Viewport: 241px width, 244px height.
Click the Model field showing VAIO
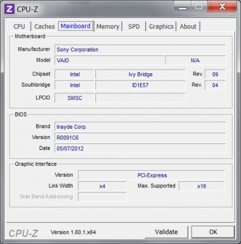coord(109,60)
